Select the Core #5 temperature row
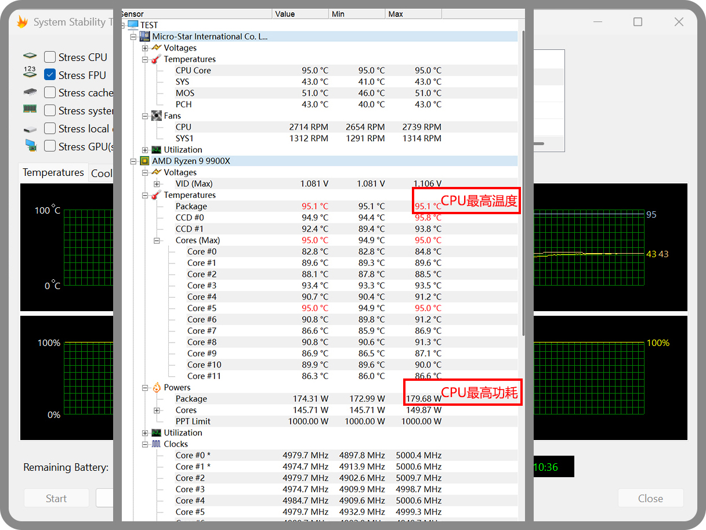Image resolution: width=706 pixels, height=530 pixels. pos(320,308)
